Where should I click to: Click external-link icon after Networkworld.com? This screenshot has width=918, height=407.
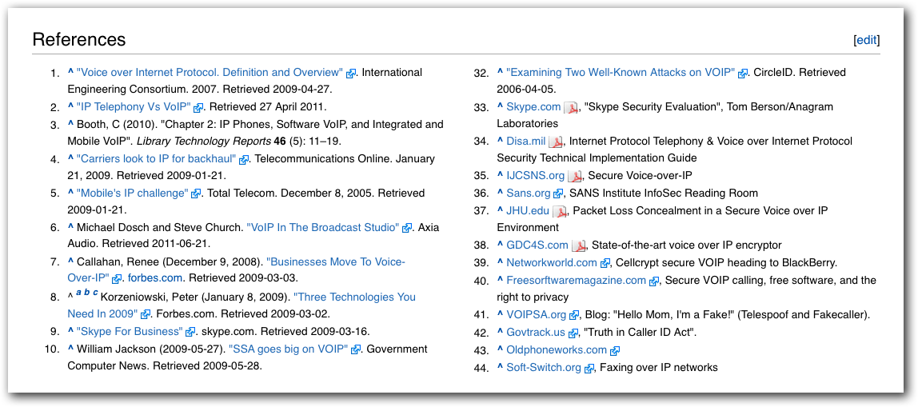[605, 264]
